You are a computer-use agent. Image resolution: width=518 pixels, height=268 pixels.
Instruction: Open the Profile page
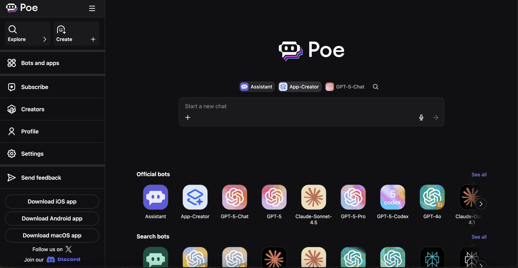[x=52, y=131]
